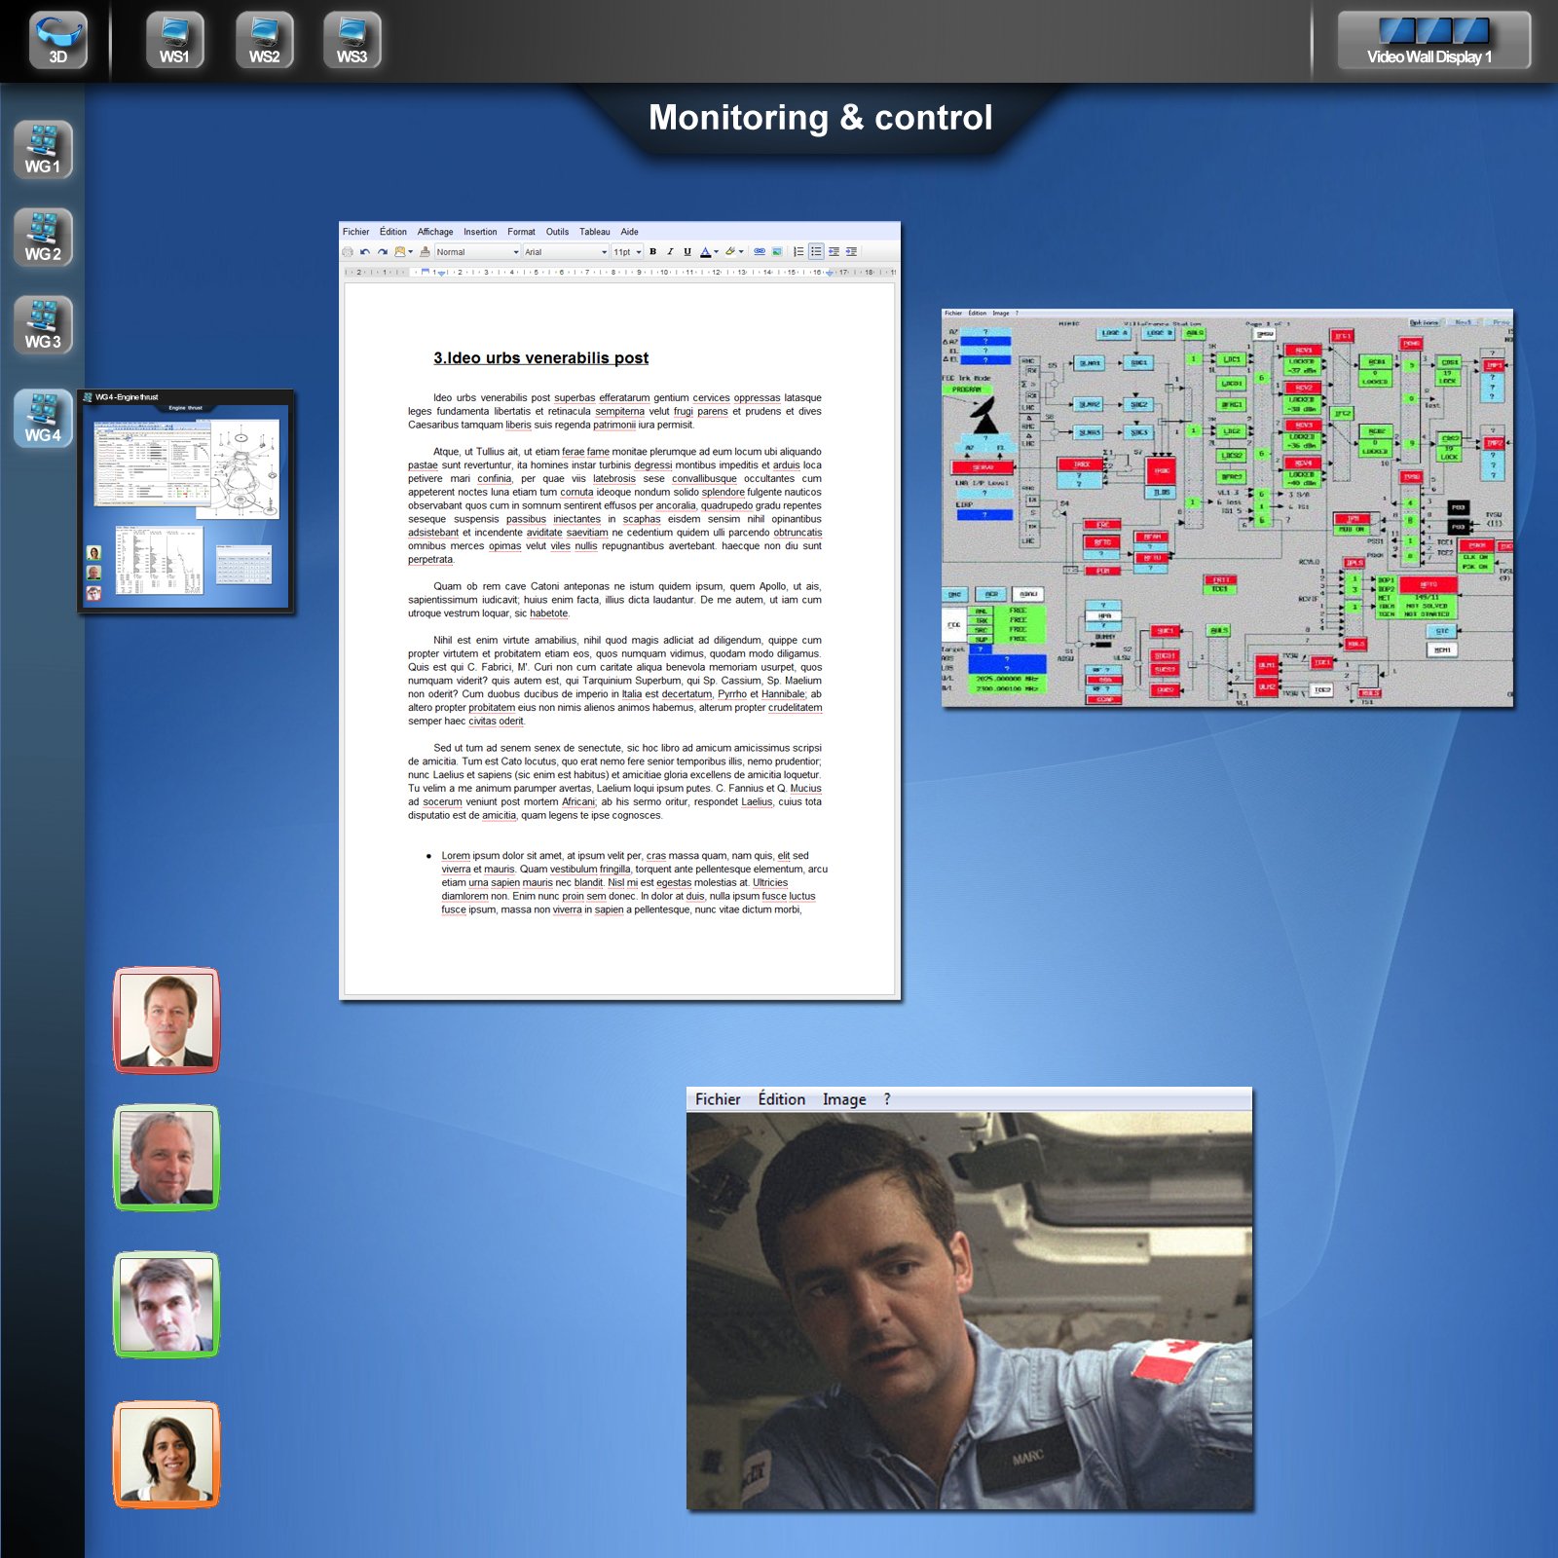This screenshot has height=1558, width=1558.
Task: Click the text color A icon
Action: (x=706, y=252)
